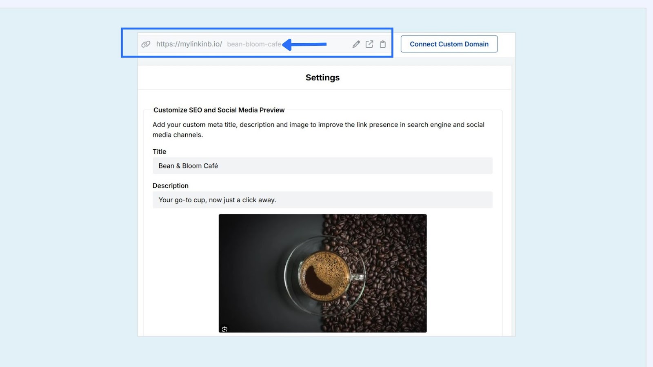This screenshot has width=653, height=367.
Task: Click the paragraph starting with "Add your custom meta title"
Action: pyautogui.click(x=318, y=130)
